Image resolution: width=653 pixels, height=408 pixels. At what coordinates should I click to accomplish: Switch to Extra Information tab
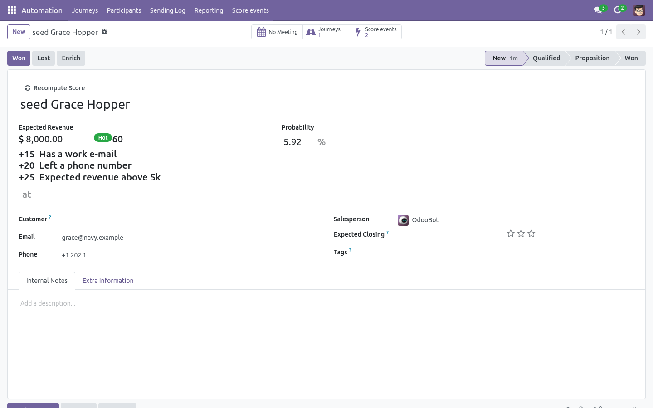[108, 281]
